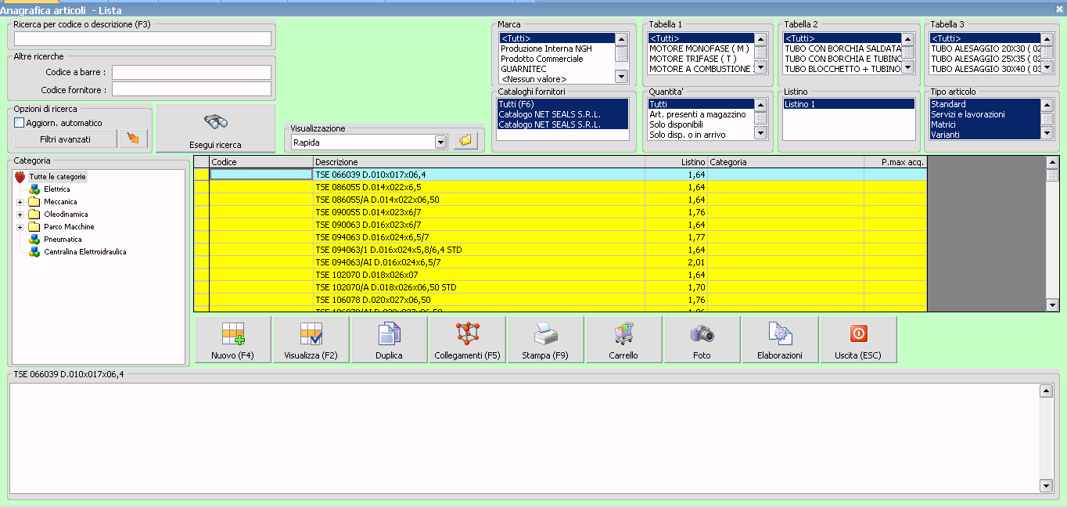Open the Visualizzazione dropdown
Image resolution: width=1067 pixels, height=508 pixels.
click(440, 142)
